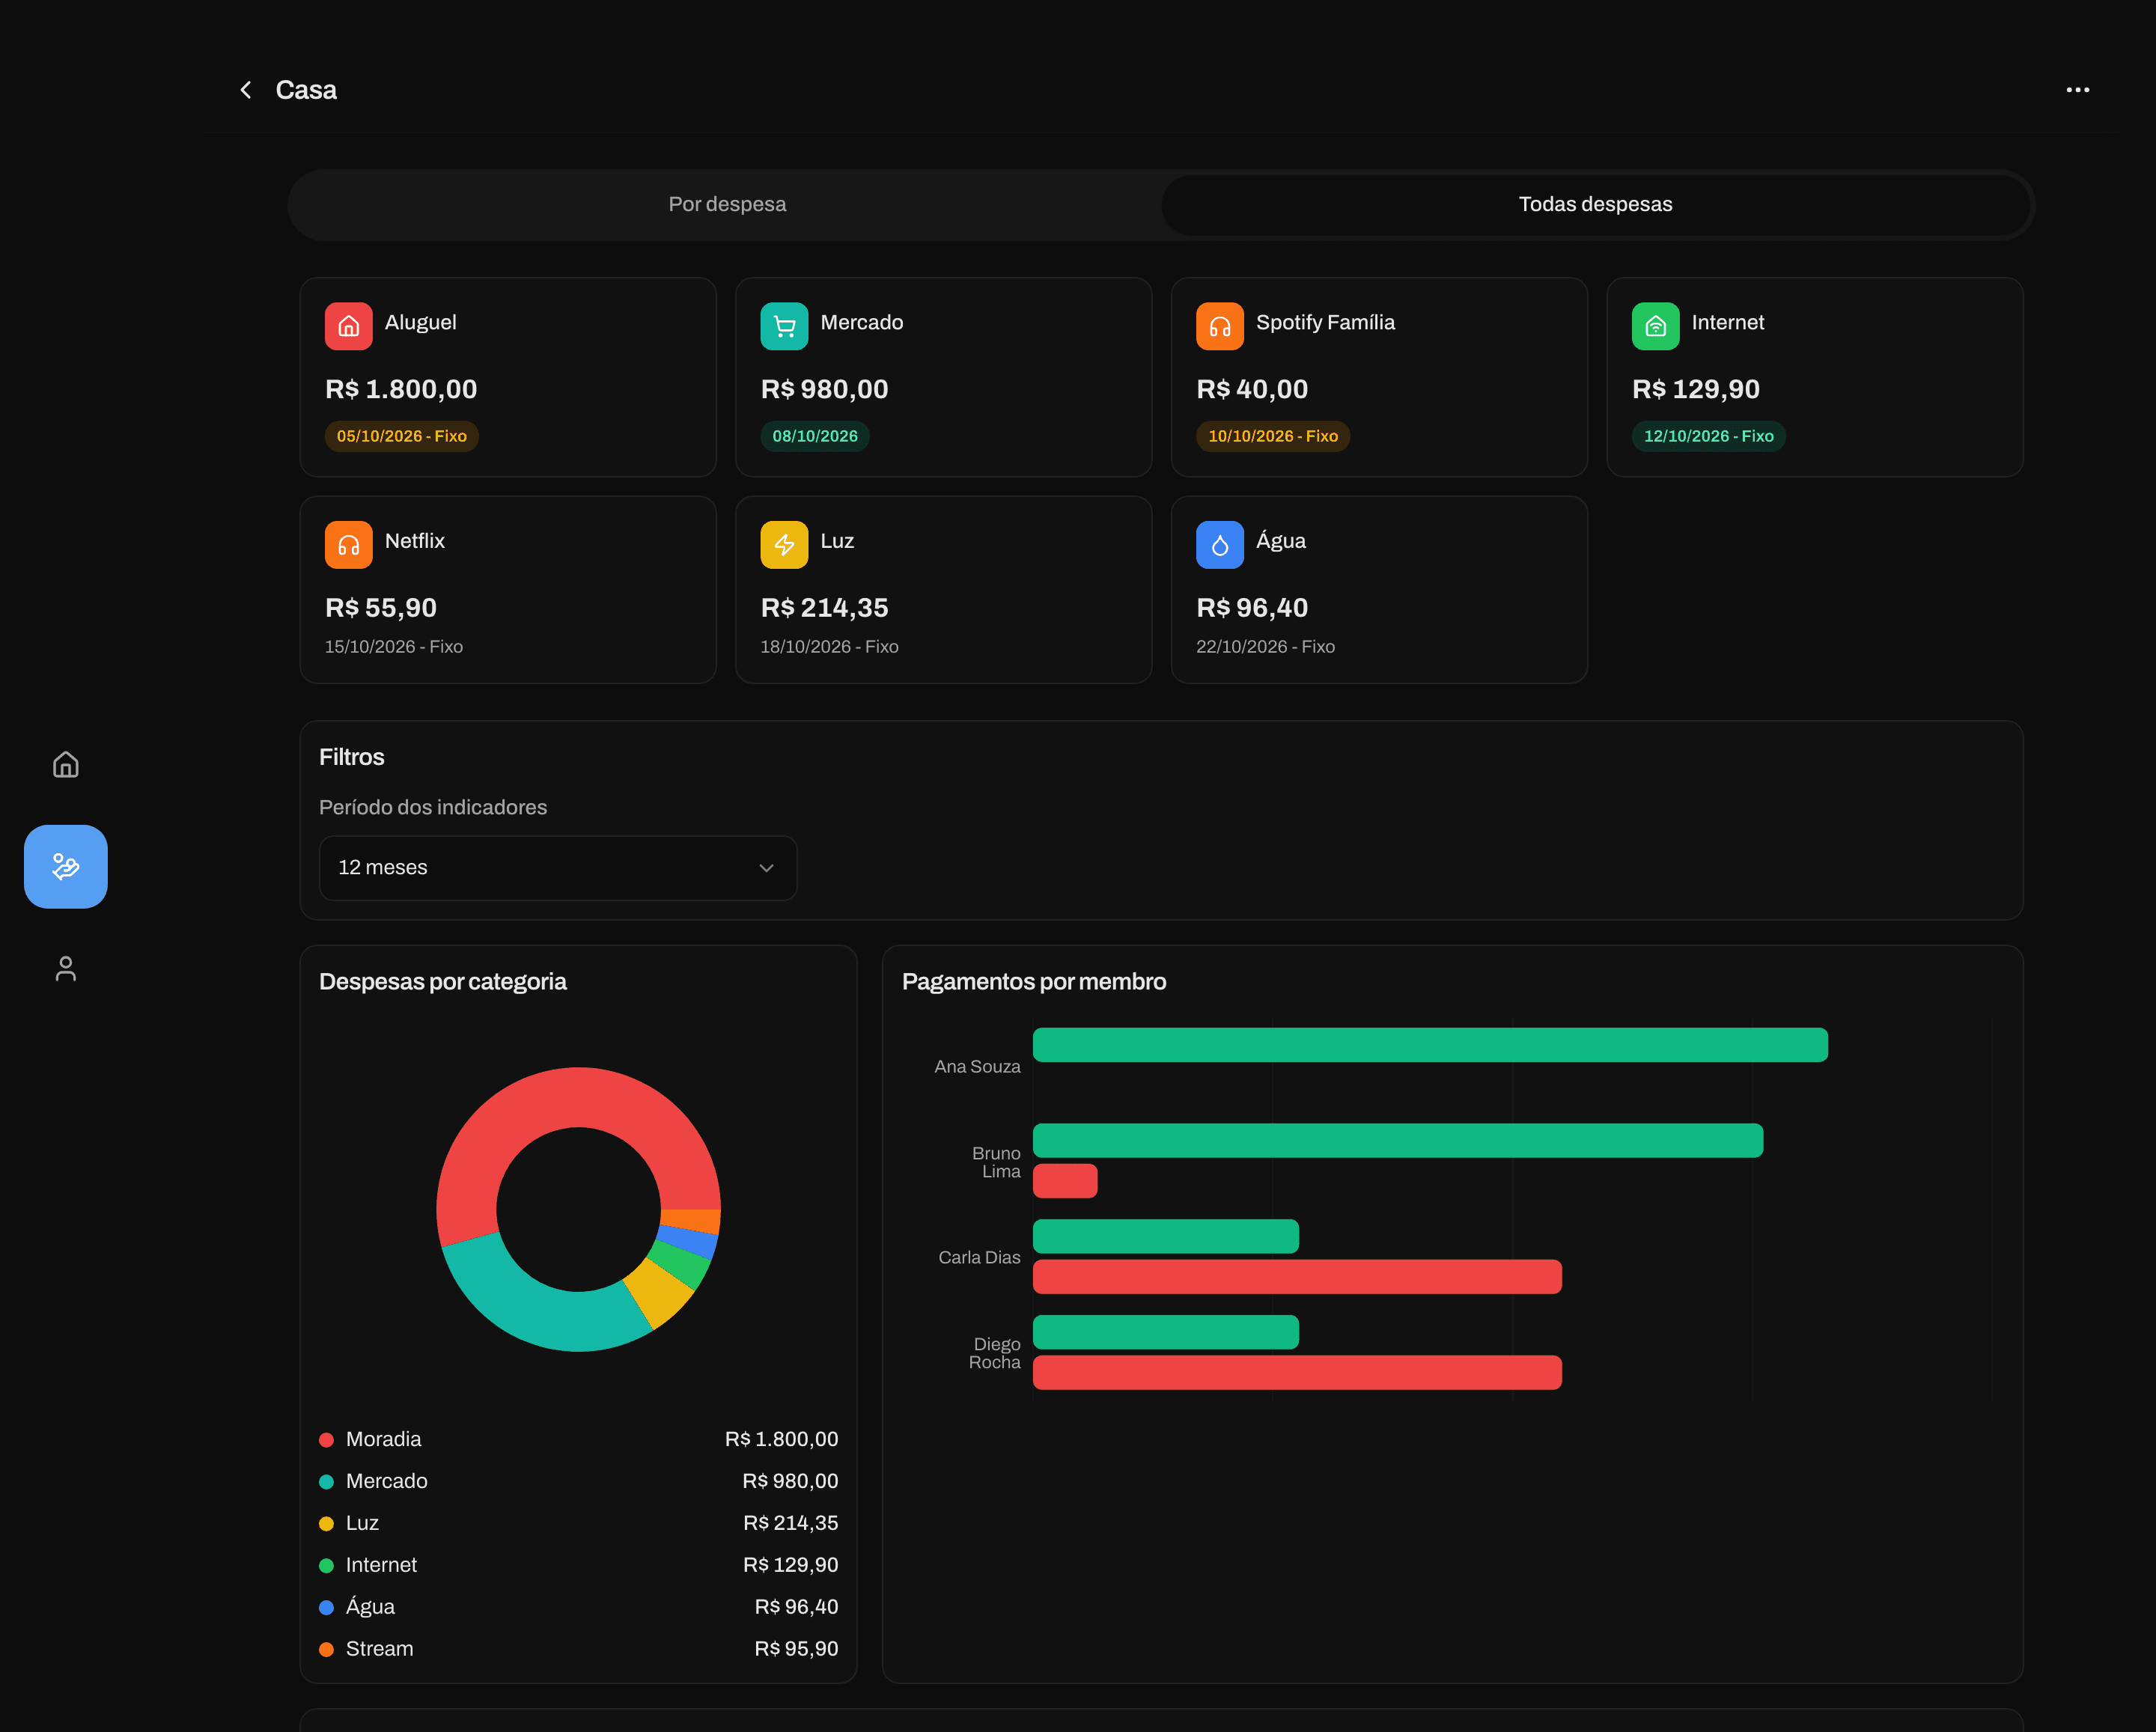
Task: Click the dropdown chevron in period selector
Action: pos(767,868)
